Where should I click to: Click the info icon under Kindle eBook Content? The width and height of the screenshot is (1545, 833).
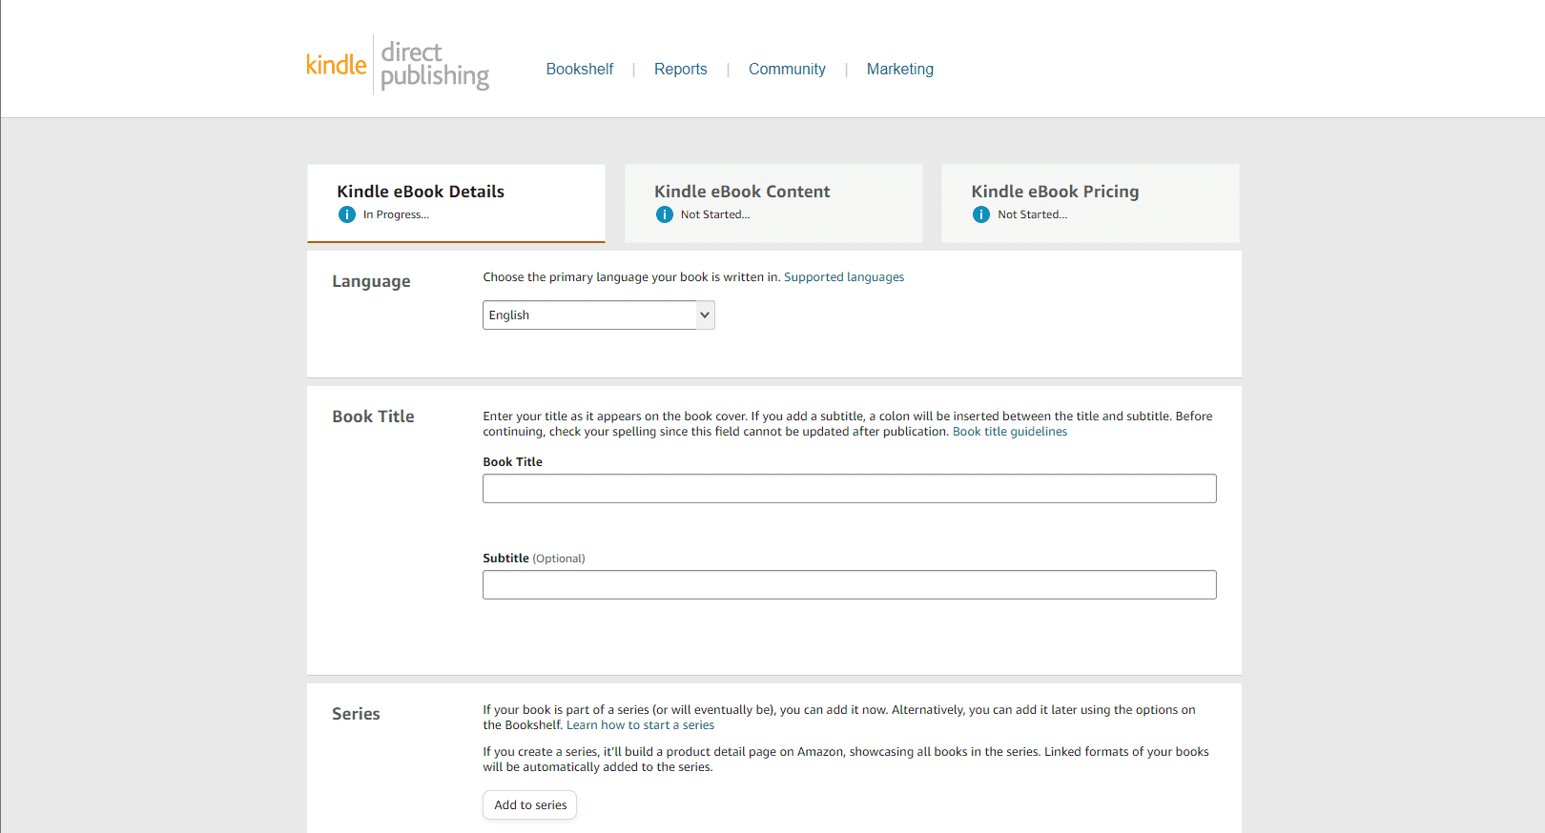[665, 214]
